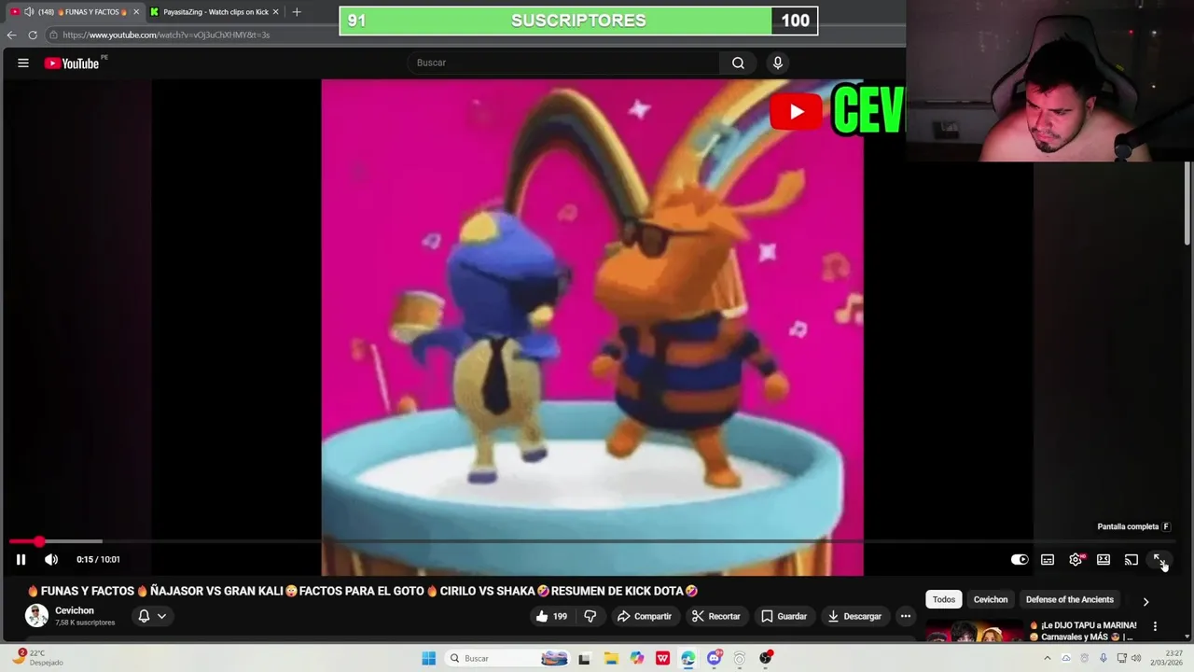
Task: Click Recortar to clip the video
Action: pos(715,616)
